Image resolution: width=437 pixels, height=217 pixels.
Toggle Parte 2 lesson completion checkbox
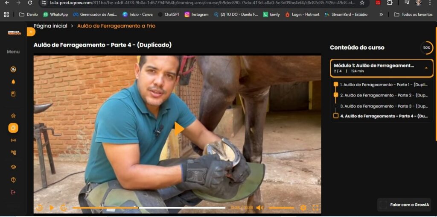tap(336, 95)
